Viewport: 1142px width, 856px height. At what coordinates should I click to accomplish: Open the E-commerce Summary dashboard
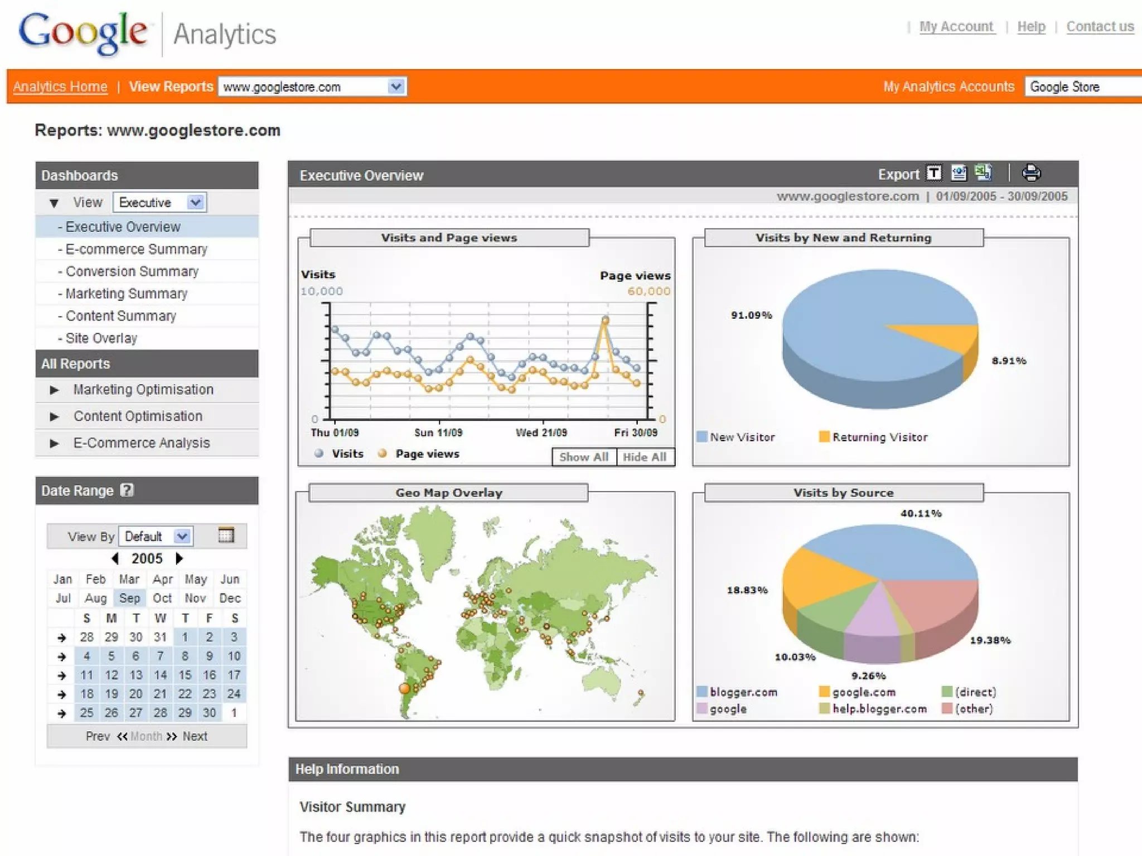136,249
